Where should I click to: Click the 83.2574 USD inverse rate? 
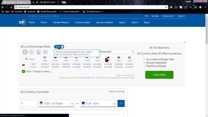[45, 67]
